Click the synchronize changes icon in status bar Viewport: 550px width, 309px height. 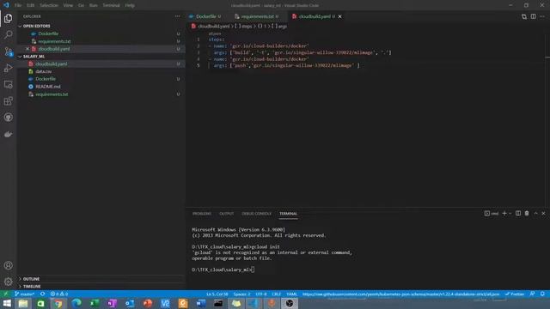tap(42, 294)
